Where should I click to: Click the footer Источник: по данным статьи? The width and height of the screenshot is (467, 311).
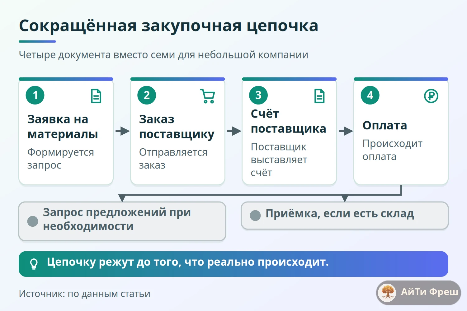coord(85,294)
